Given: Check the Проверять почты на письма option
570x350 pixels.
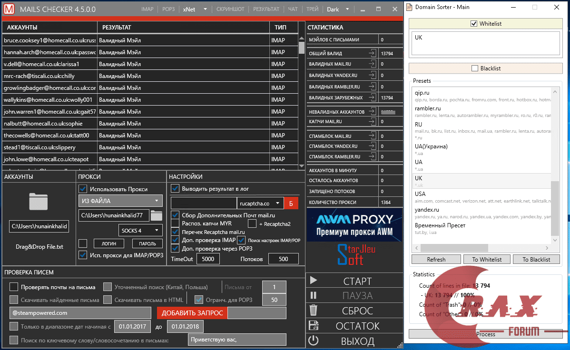Looking at the screenshot, I should [14, 287].
